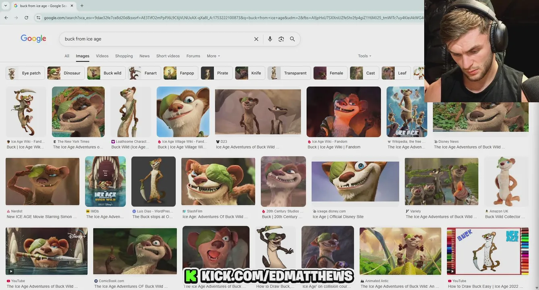
Task: Switch to the Videos tab
Action: 102,56
